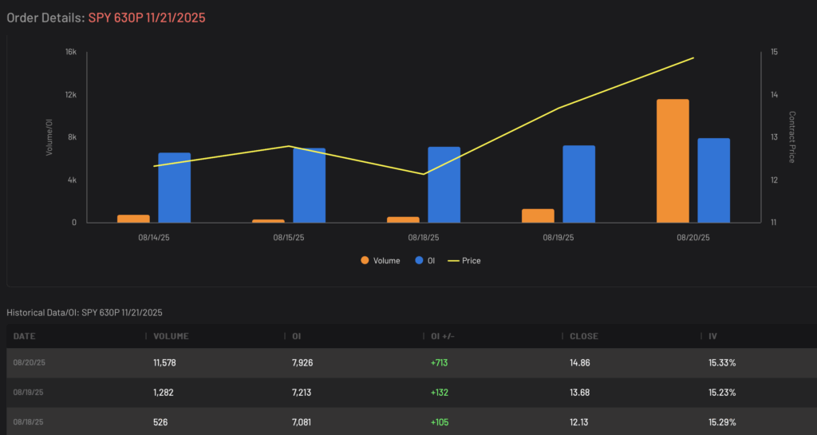Sort table by OI column header
The height and width of the screenshot is (435, 817).
click(297, 336)
